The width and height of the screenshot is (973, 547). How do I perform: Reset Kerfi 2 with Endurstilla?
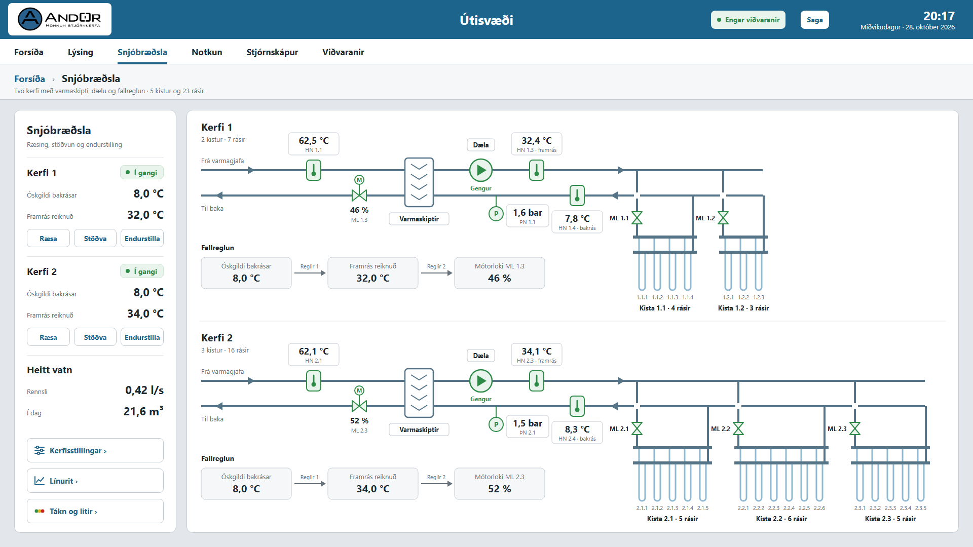tap(142, 337)
